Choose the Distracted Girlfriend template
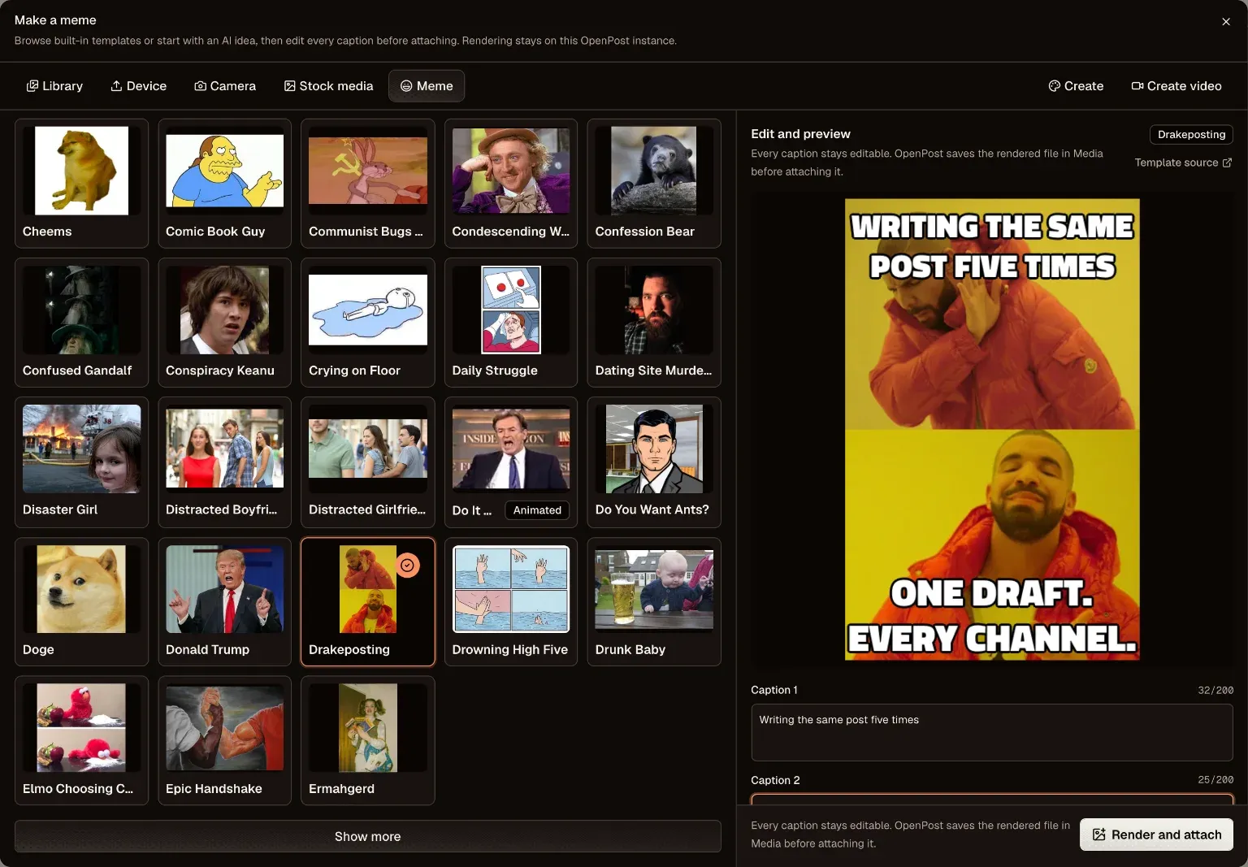The width and height of the screenshot is (1248, 867). [367, 462]
